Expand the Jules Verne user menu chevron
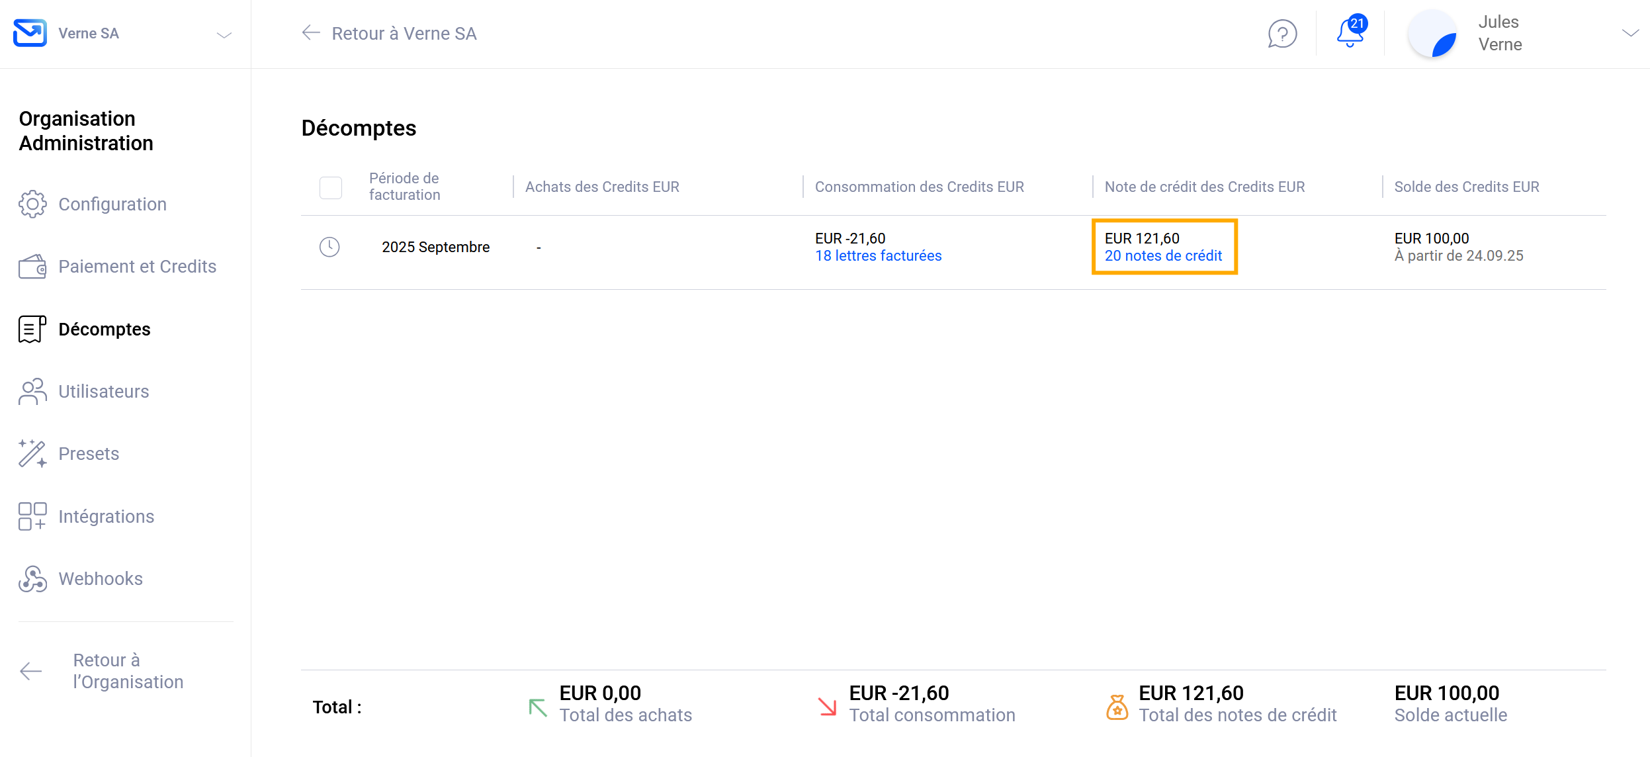Screen dimensions: 1650x757 click(x=1629, y=33)
